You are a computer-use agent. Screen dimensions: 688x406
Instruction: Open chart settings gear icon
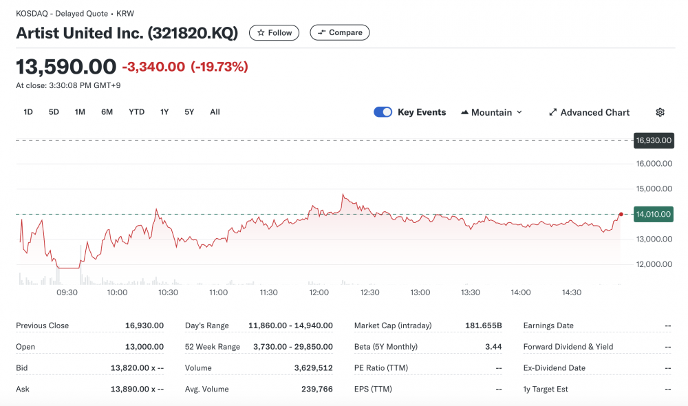click(x=660, y=112)
